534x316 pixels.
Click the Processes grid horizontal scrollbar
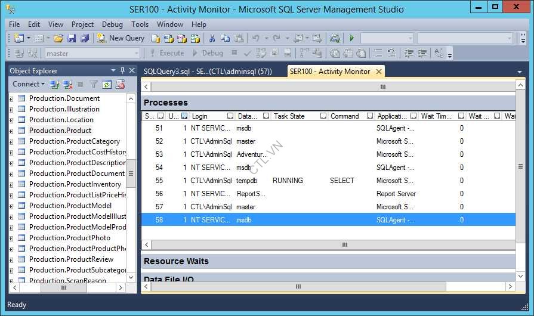click(x=344, y=244)
